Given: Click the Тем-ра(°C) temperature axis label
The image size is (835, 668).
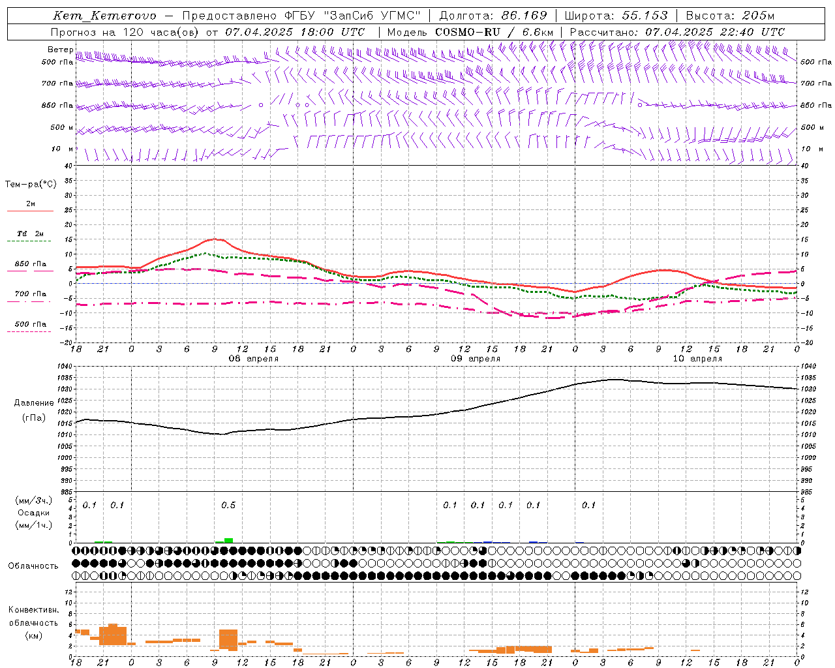Looking at the screenshot, I should [31, 185].
